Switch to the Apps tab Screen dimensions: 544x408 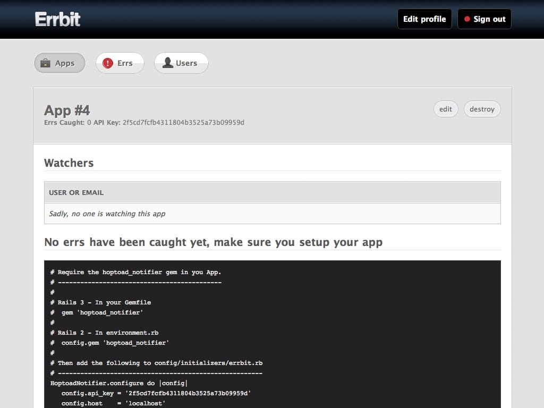59,63
